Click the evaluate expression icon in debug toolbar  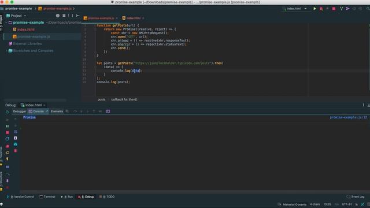point(108,112)
